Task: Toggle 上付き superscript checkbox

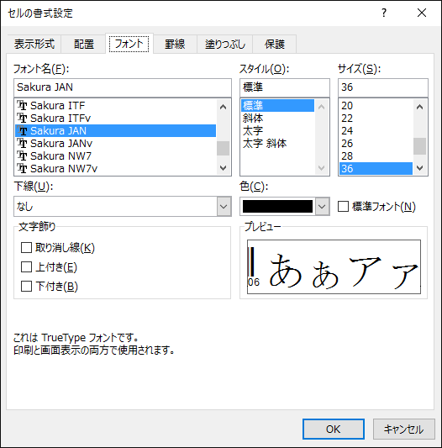Action: (26, 266)
